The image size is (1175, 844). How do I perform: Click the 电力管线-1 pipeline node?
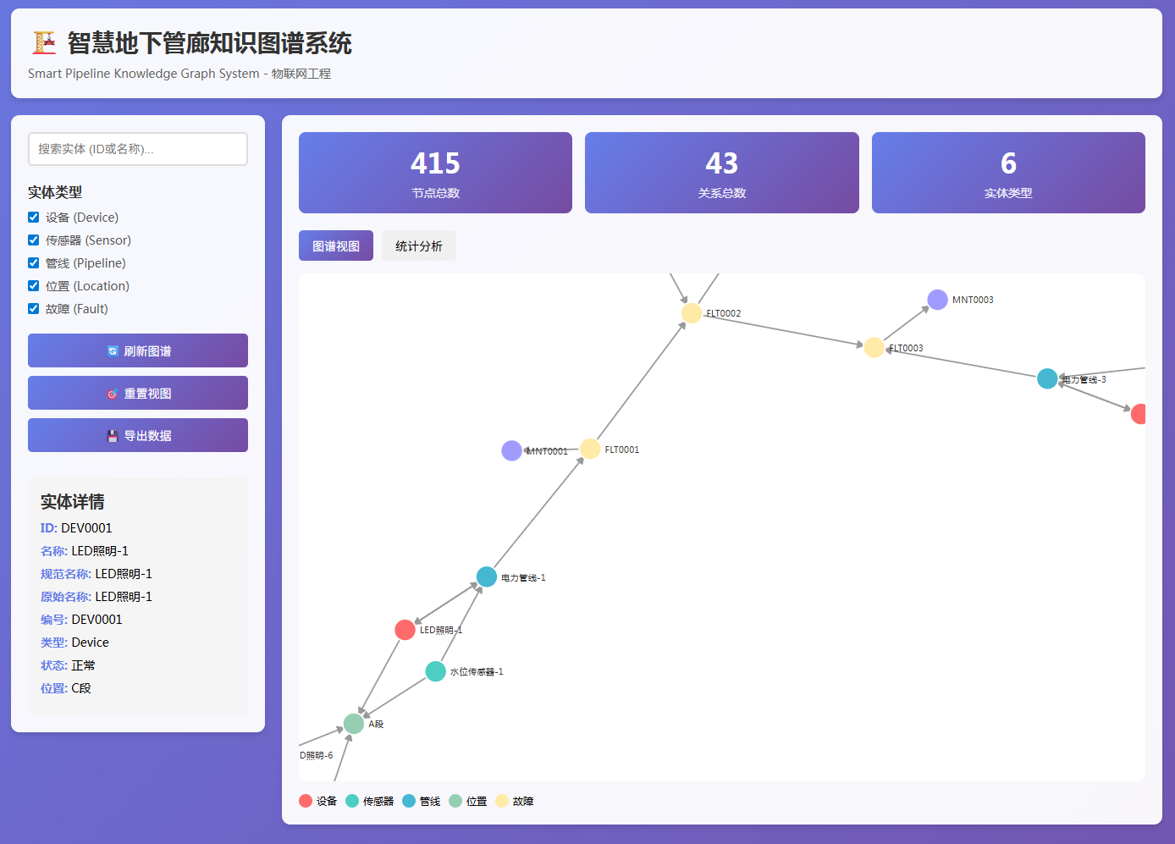(486, 576)
